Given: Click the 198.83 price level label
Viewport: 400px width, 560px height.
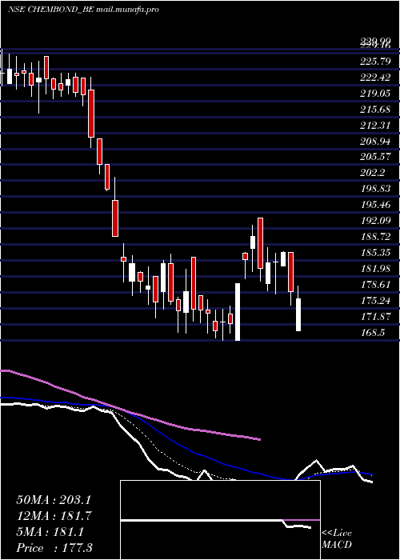Looking at the screenshot, I should click(x=375, y=189).
